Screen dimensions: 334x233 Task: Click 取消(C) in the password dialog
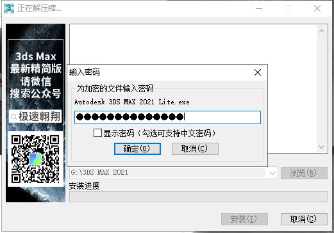point(195,149)
